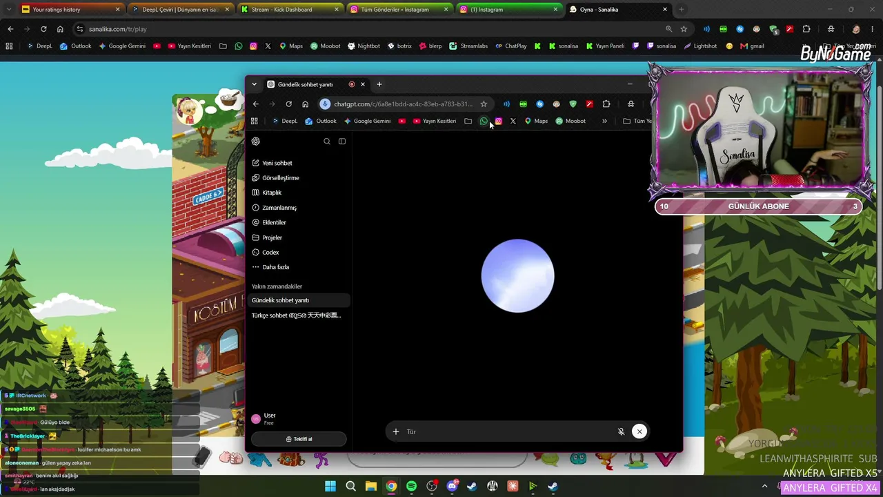The image size is (883, 497).
Task: Open the extensions puzzle icon in ChatGPT window
Action: (606, 104)
